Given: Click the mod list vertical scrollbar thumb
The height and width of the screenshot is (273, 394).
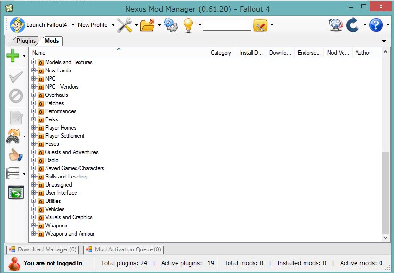Looking at the screenshot, I should 385,192.
